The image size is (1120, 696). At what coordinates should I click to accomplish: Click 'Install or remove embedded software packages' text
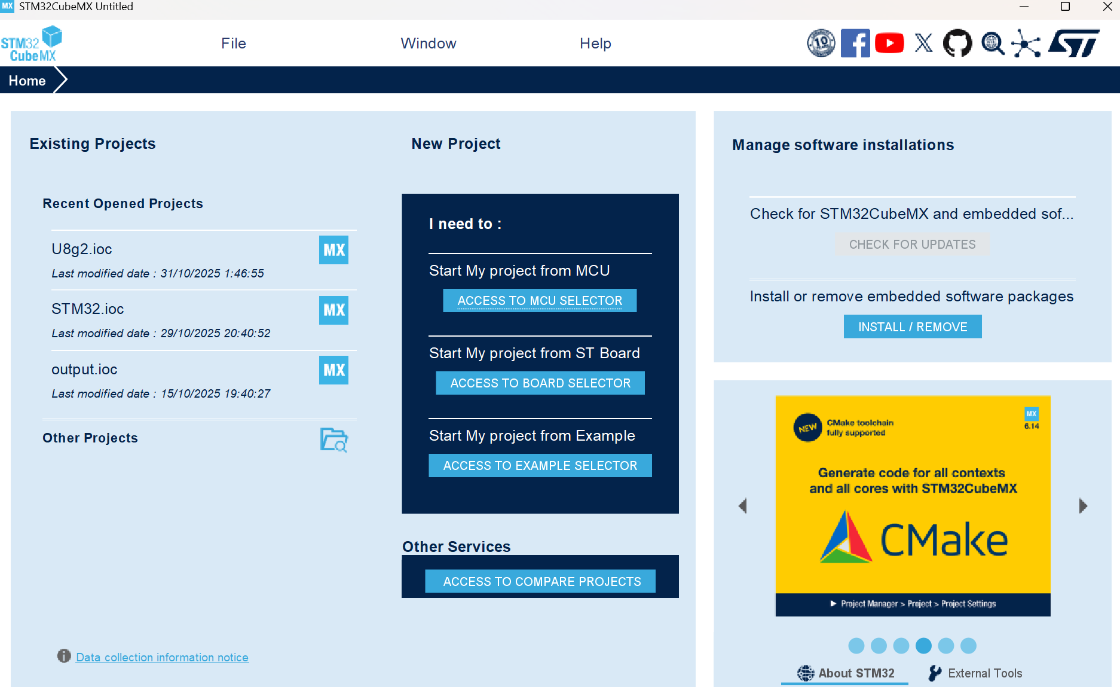pos(912,297)
